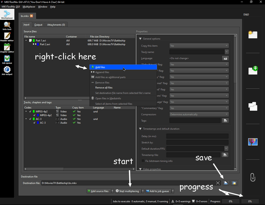Enable Fix bitstream timing info

pos(143,161)
